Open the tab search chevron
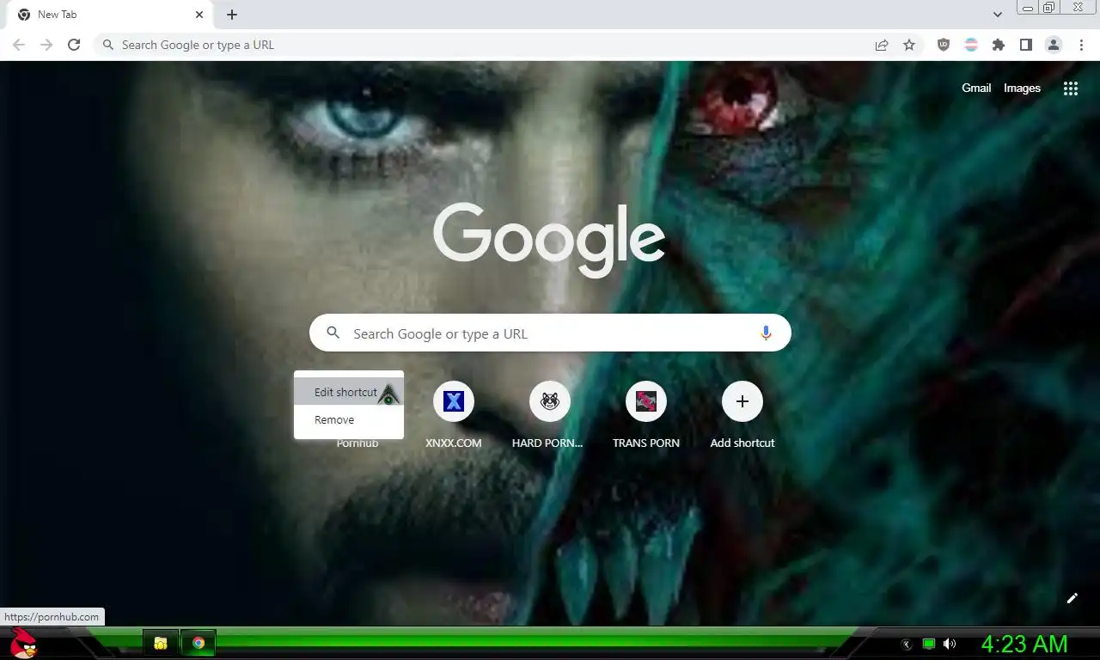1100x660 pixels. pyautogui.click(x=998, y=15)
